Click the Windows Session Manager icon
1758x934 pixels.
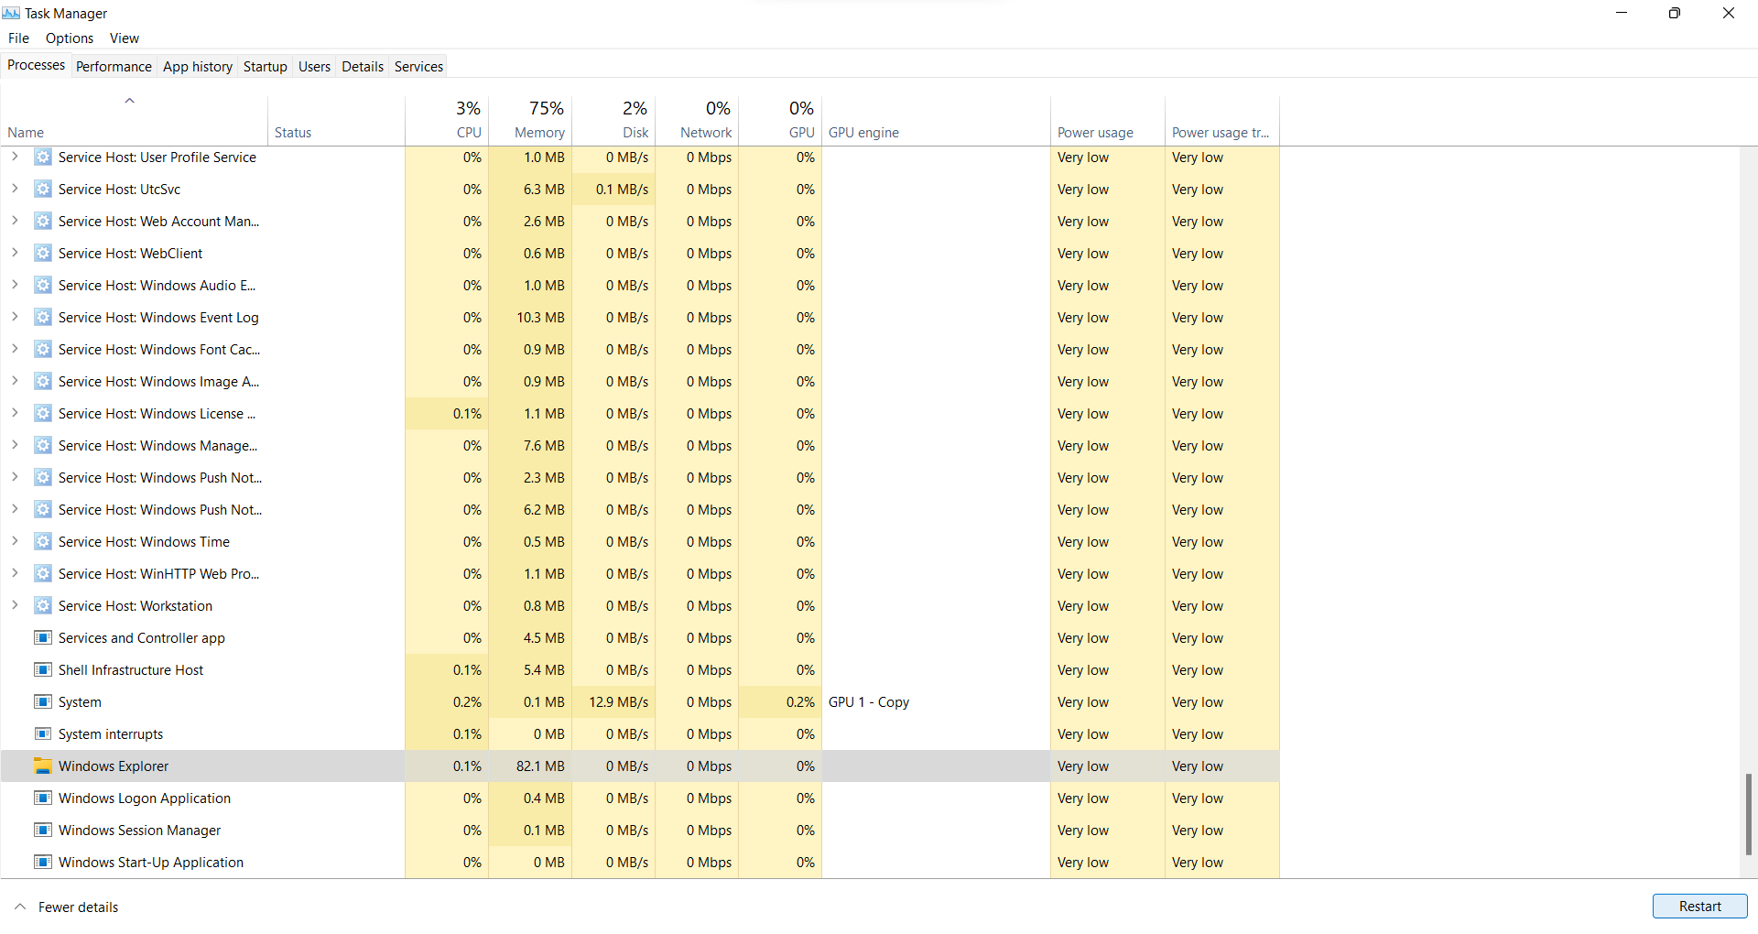42,831
